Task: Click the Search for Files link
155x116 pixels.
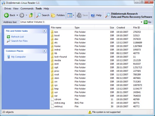Action: pos(20,41)
